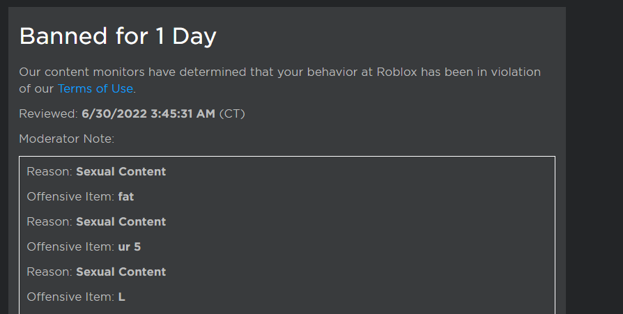Click the word "Roblox" in the paragraph
The width and height of the screenshot is (623, 314).
tap(399, 72)
